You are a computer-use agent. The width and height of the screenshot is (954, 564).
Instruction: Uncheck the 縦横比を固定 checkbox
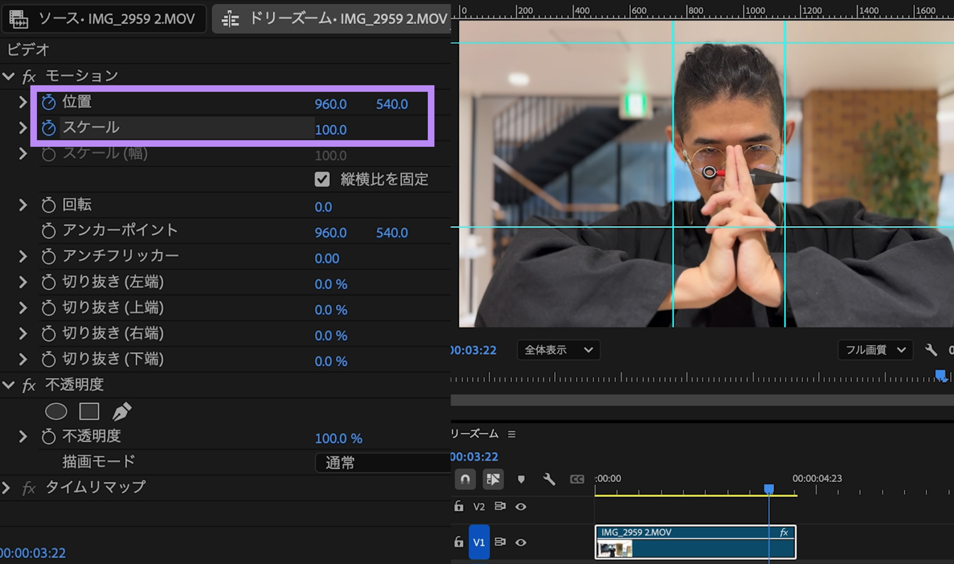322,179
